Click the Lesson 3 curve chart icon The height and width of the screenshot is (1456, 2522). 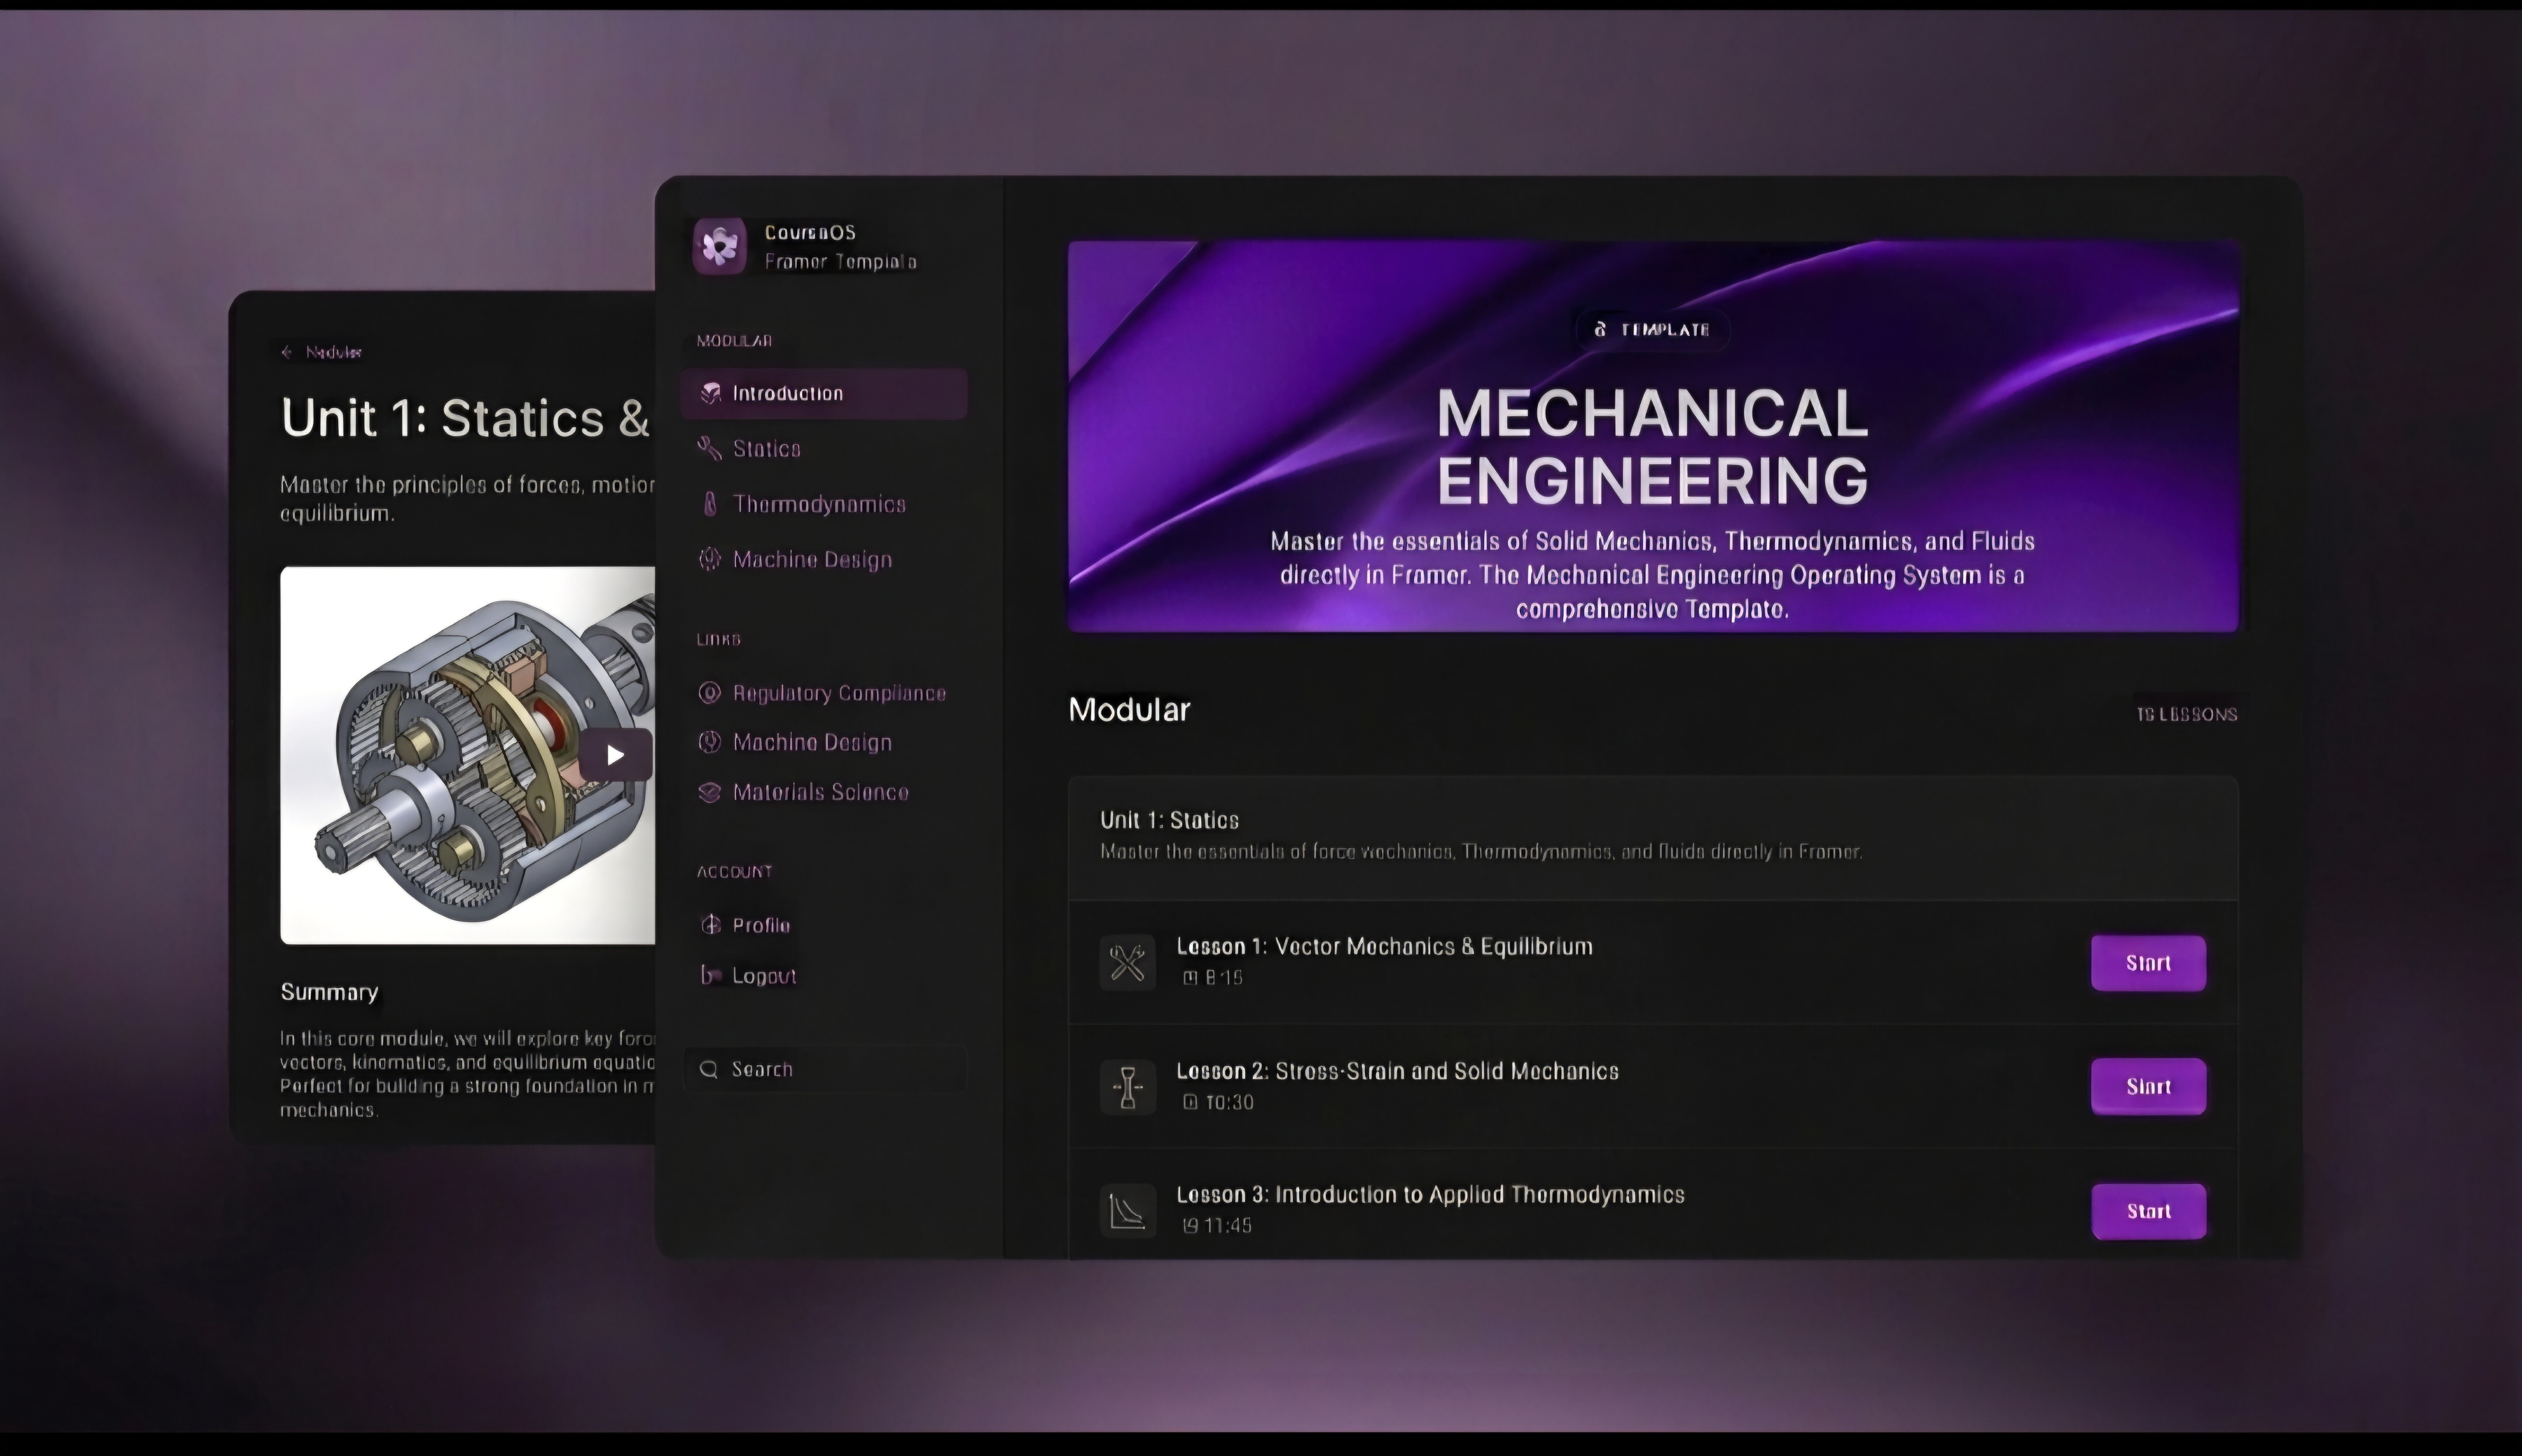[1127, 1210]
